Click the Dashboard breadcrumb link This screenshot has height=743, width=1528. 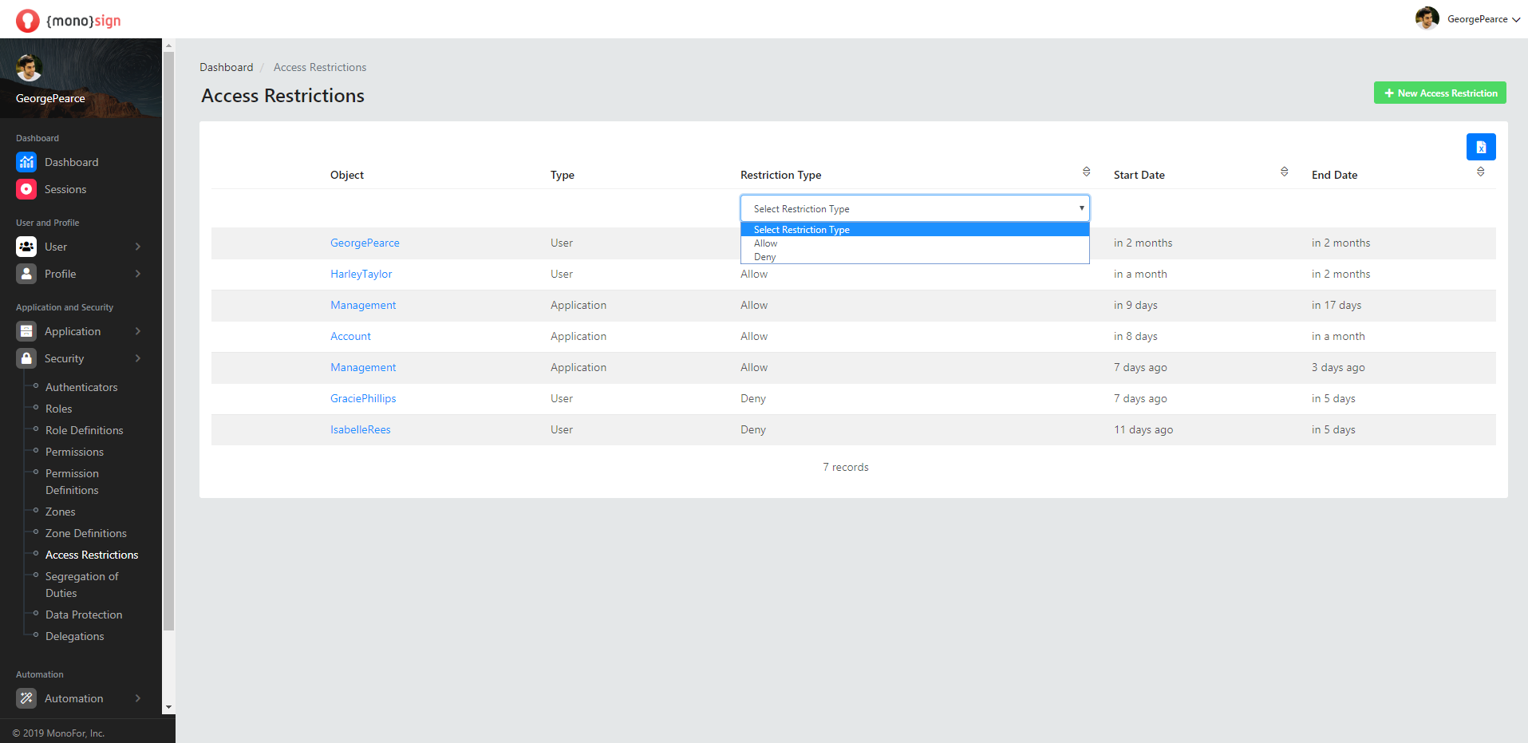click(226, 67)
